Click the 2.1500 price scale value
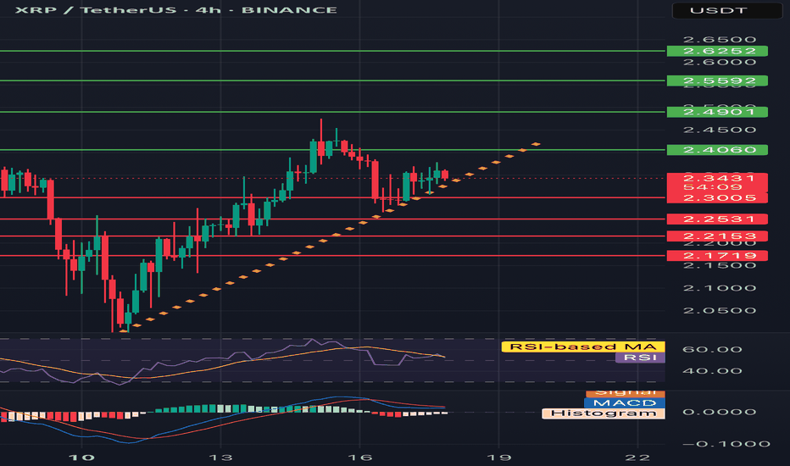This screenshot has width=790, height=466. (x=720, y=265)
